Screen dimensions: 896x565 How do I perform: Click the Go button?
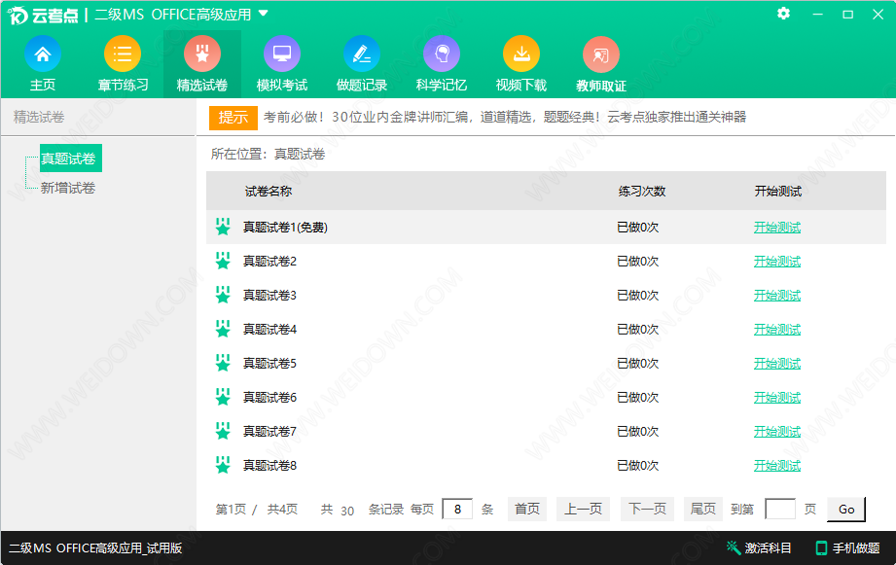click(x=846, y=509)
